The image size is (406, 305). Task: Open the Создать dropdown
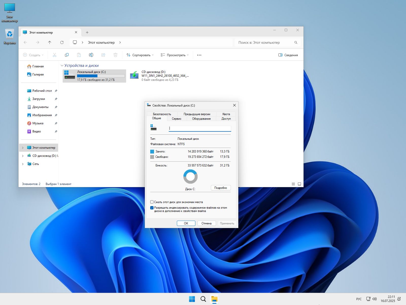(x=33, y=55)
